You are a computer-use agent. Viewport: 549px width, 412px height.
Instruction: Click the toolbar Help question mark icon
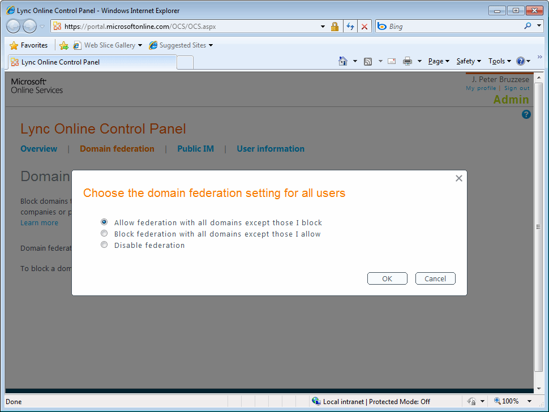(521, 61)
